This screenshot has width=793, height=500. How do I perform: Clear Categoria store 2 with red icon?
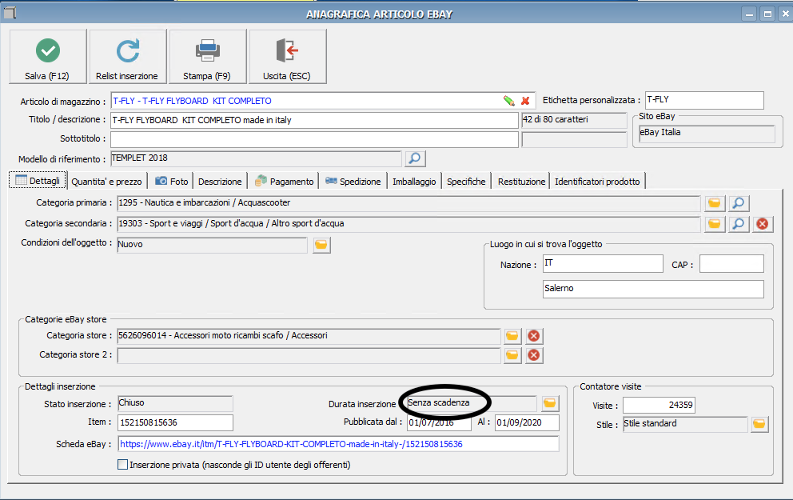[533, 355]
